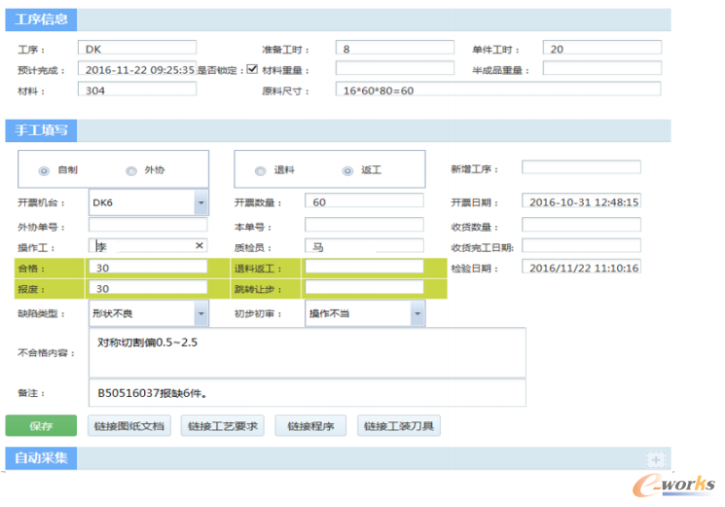Screen dimensions: 725x507
Task: Clear the 操作工 field with X icon
Action: coord(199,246)
